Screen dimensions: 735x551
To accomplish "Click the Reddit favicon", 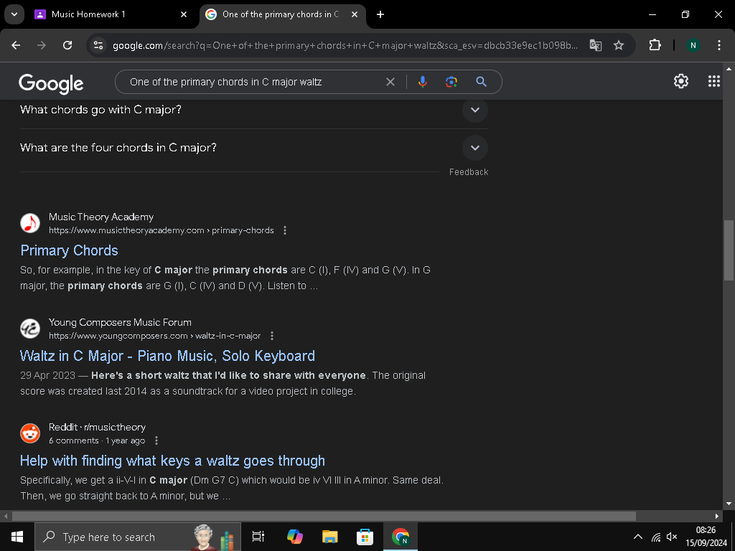I will pos(30,433).
